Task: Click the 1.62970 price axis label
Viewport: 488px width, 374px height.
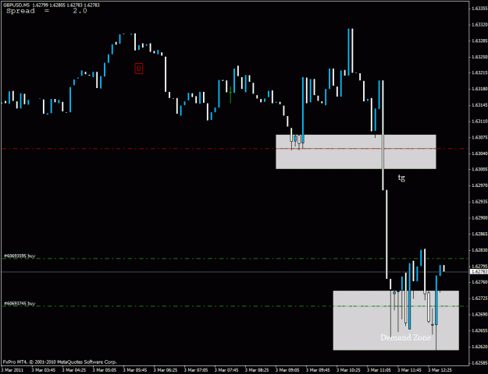Action: coord(479,185)
